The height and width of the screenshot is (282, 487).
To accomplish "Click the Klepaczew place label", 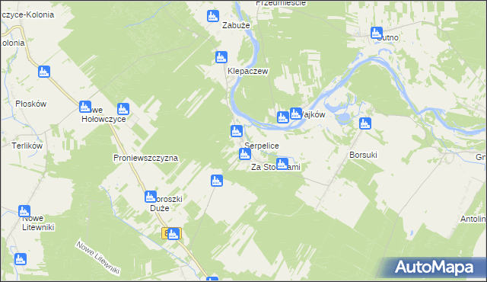I will point(248,71).
